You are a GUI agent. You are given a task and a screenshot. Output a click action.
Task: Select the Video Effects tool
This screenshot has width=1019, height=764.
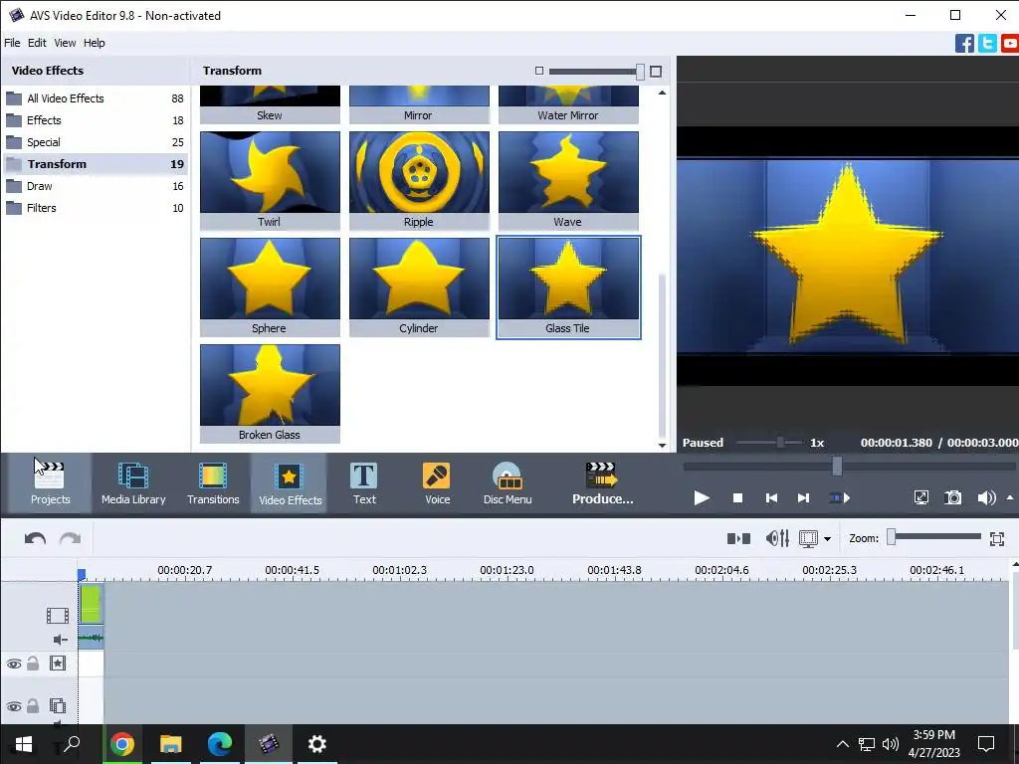point(290,483)
